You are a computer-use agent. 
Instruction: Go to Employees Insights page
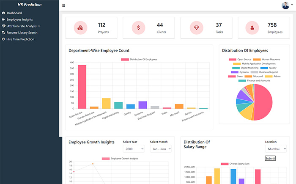click(x=19, y=19)
